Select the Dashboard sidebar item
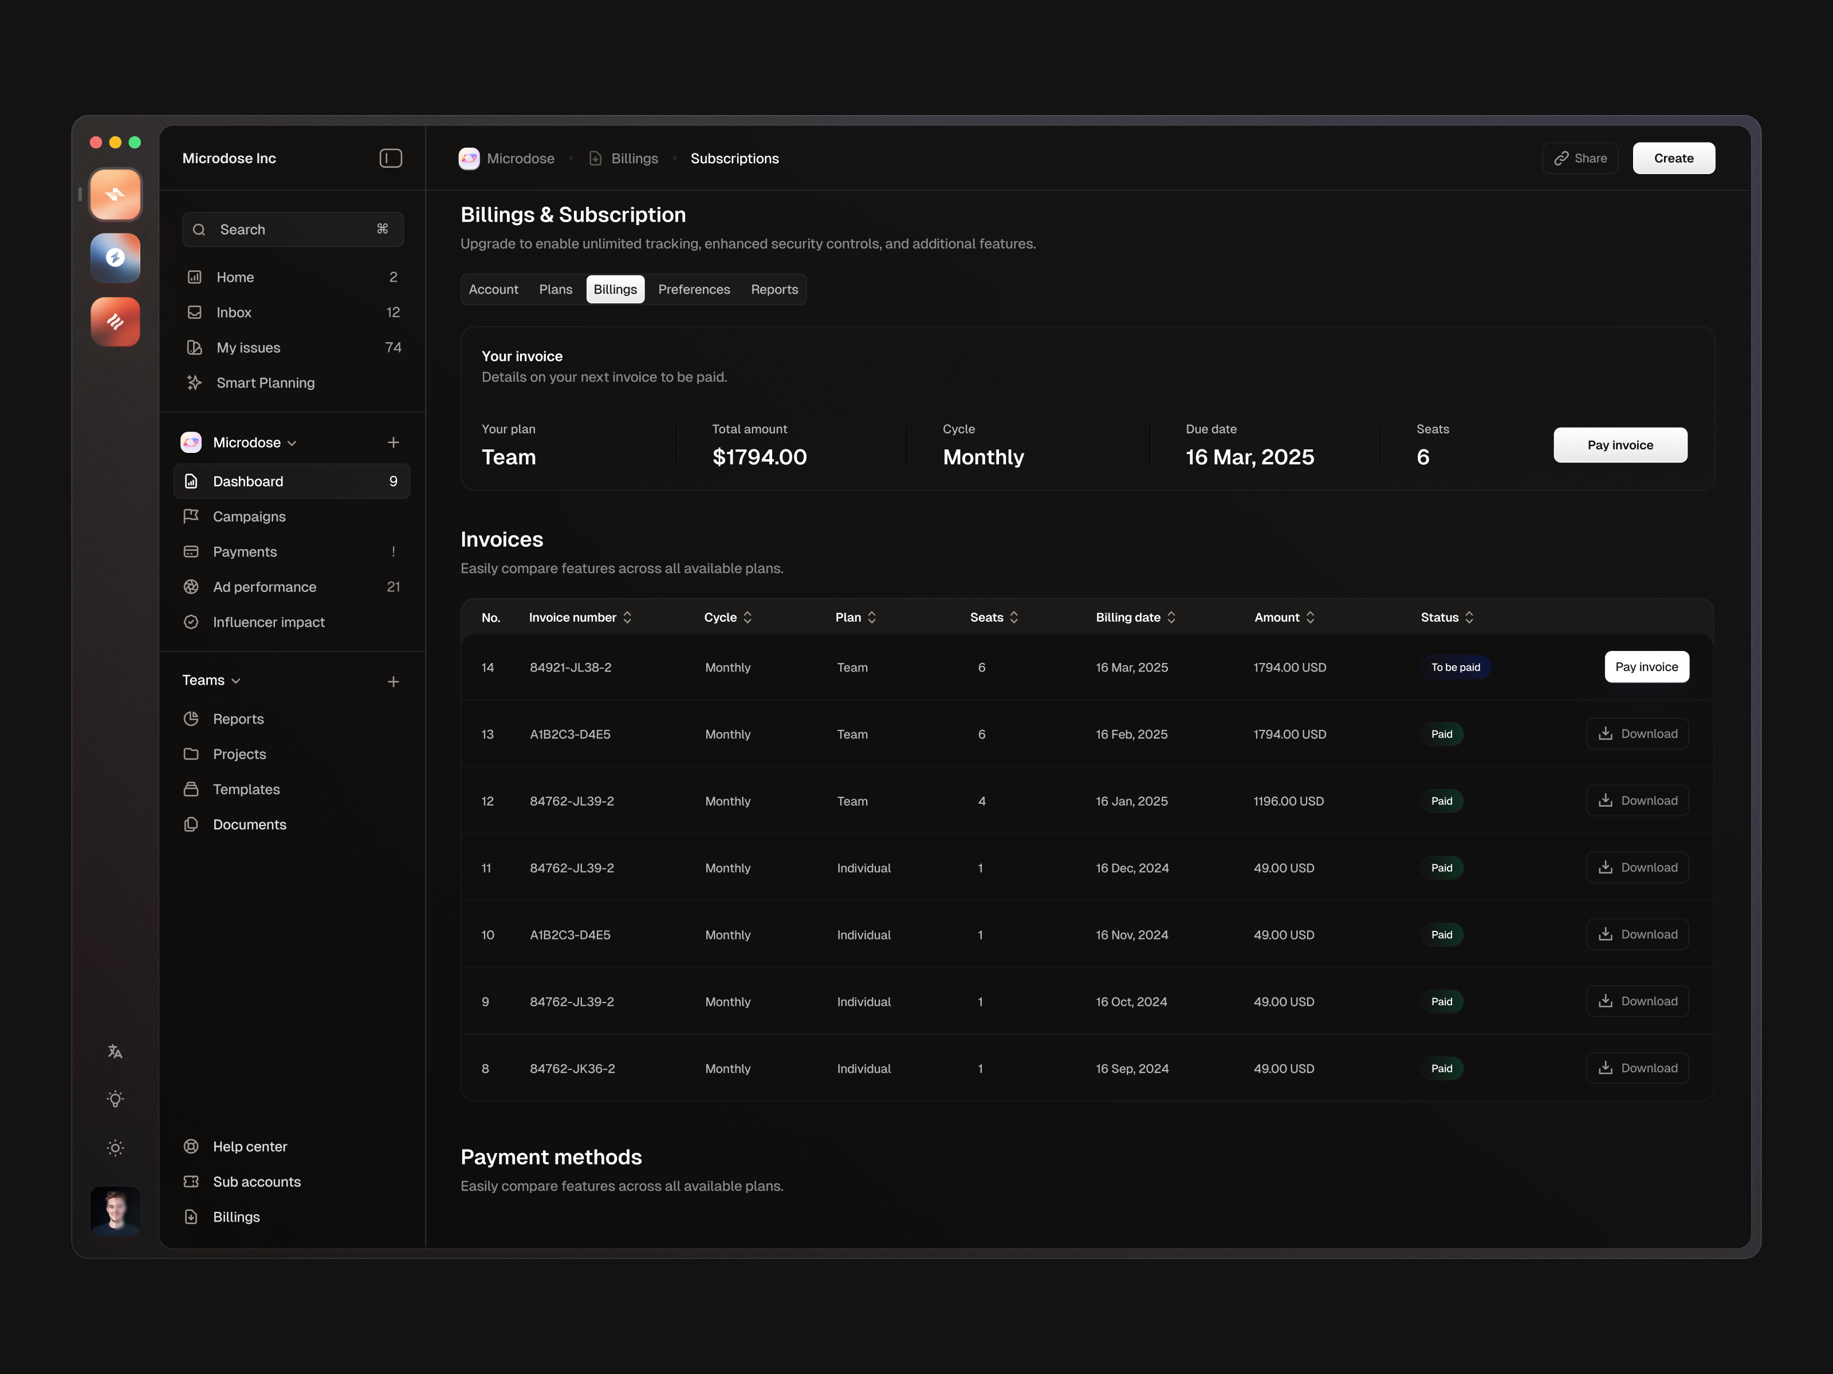The image size is (1833, 1374). pos(292,481)
